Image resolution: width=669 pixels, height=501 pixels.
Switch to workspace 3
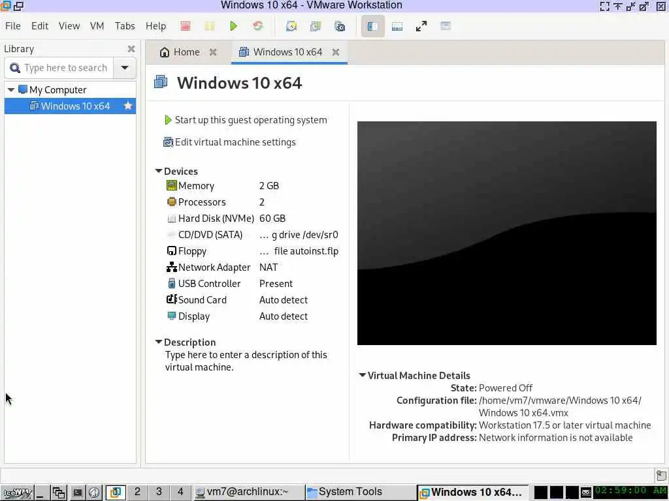click(x=159, y=492)
